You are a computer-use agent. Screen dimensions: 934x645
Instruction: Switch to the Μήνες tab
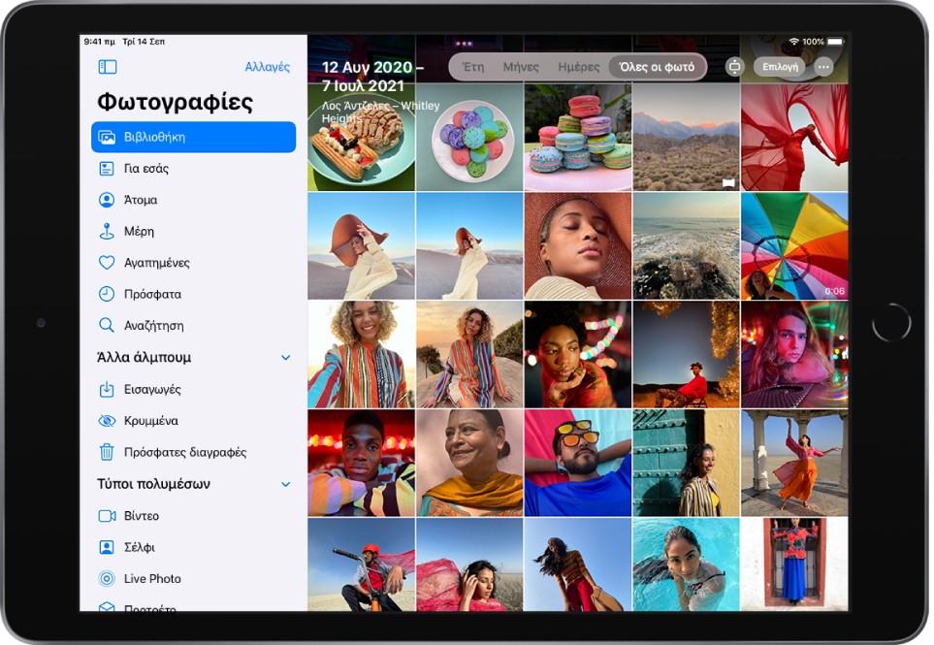coord(521,67)
